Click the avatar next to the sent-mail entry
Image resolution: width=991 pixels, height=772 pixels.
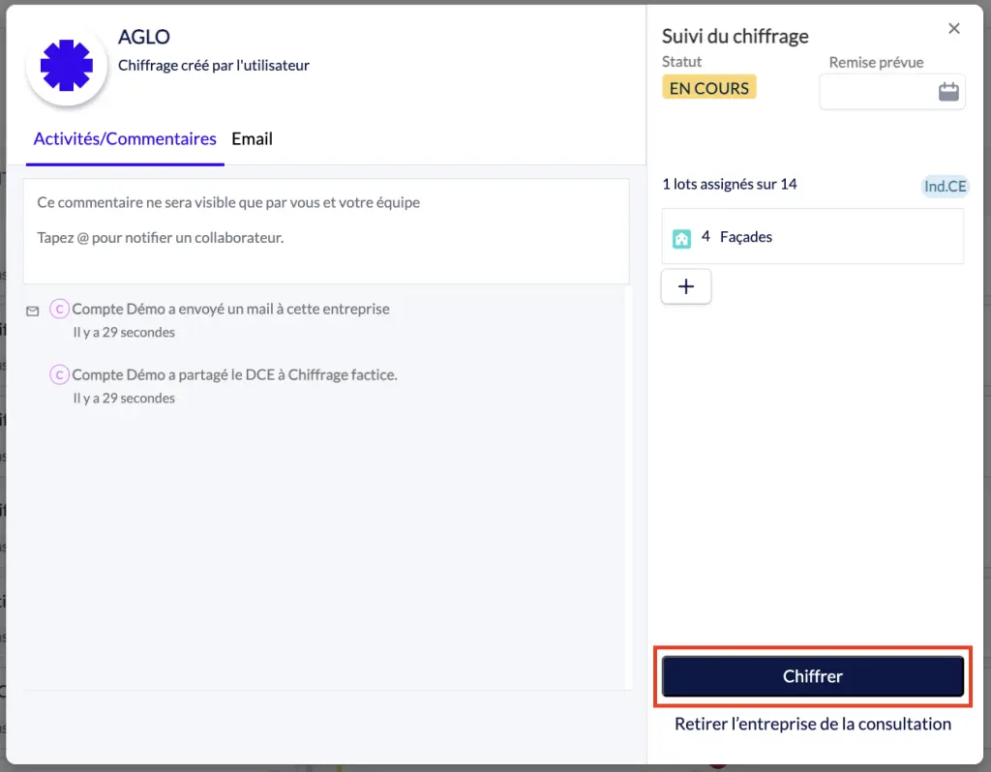59,309
